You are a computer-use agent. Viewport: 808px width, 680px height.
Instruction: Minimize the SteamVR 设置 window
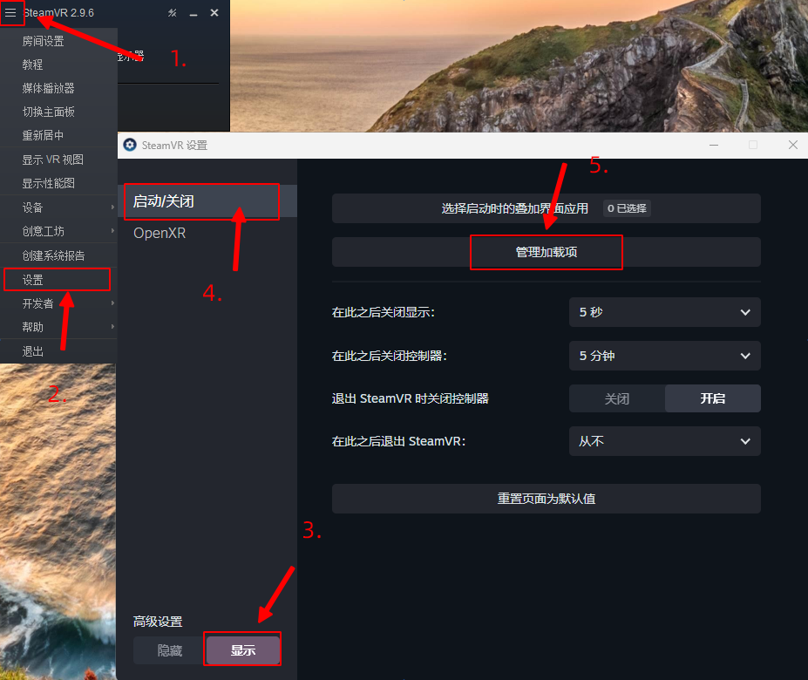(x=714, y=145)
